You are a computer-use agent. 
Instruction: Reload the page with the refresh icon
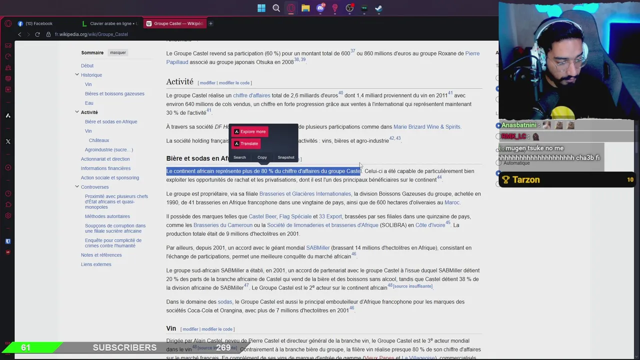click(37, 34)
